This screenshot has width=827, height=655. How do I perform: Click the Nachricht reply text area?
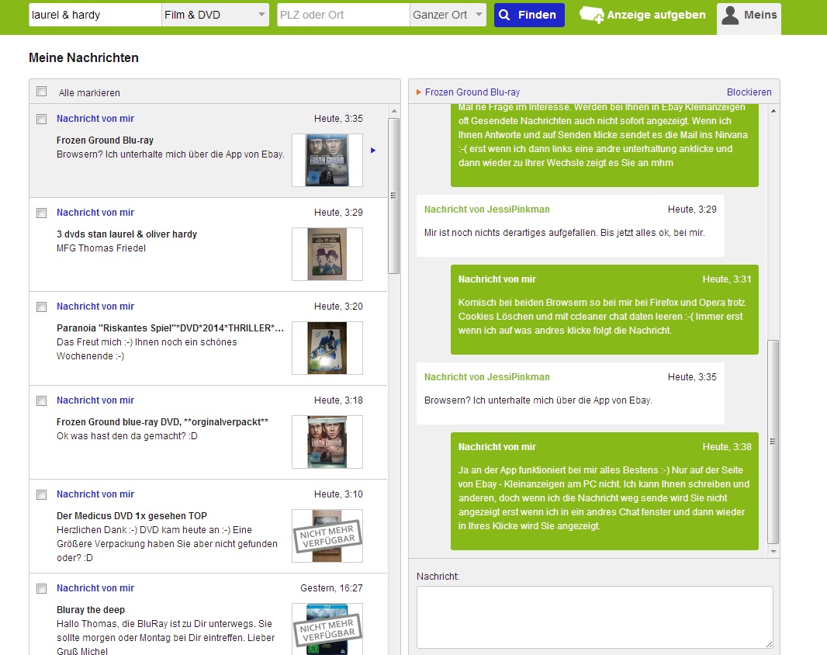point(594,617)
